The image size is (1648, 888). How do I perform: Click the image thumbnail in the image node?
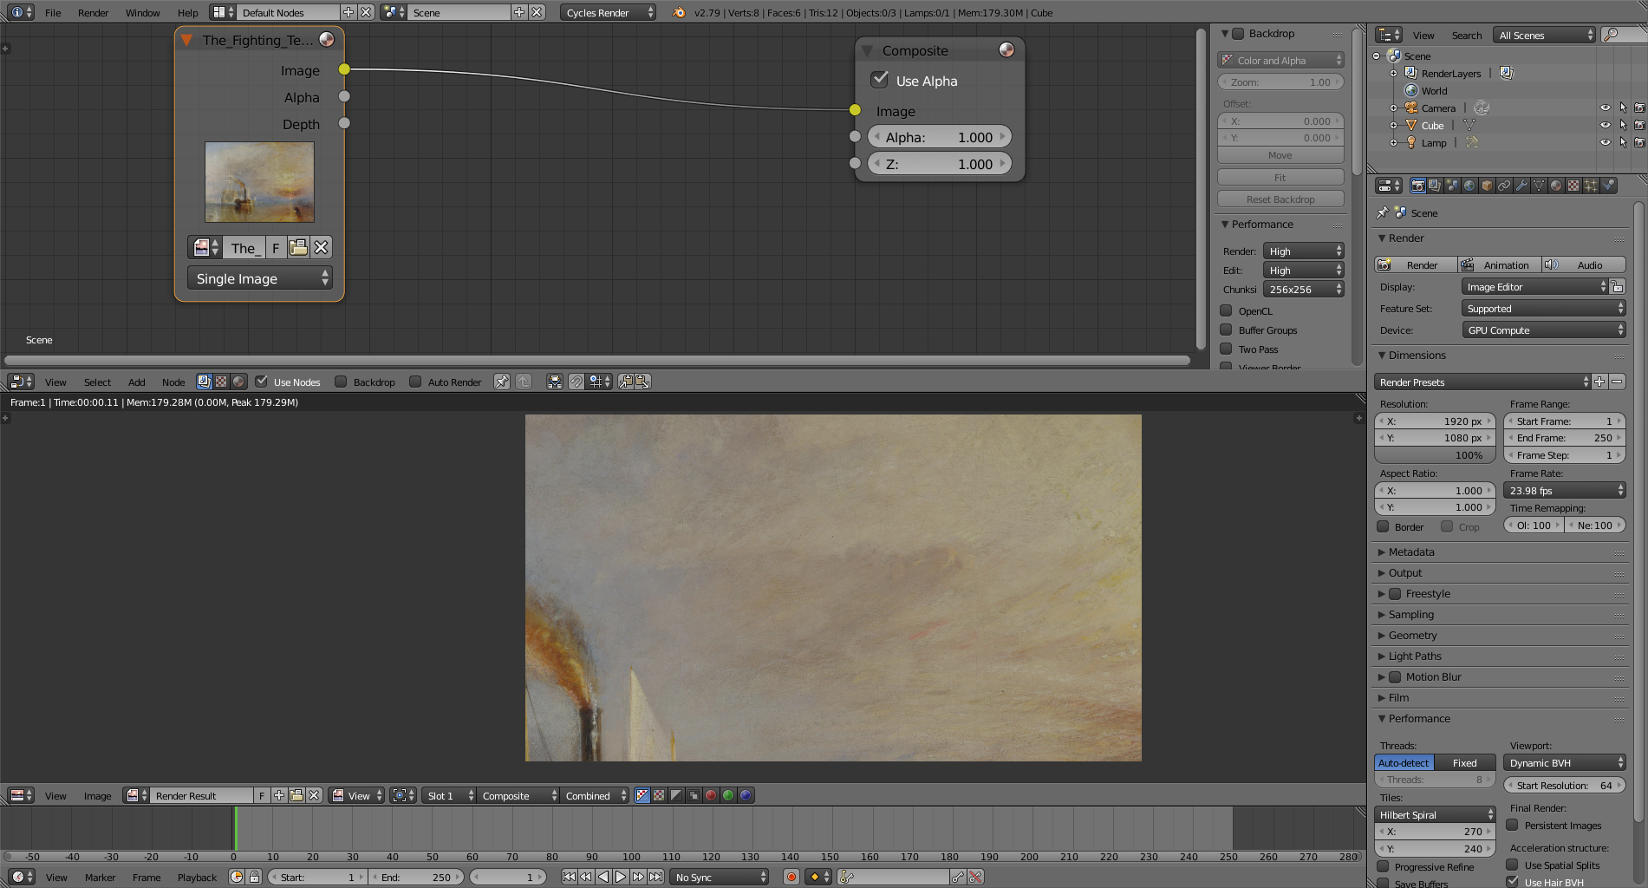[x=259, y=182]
